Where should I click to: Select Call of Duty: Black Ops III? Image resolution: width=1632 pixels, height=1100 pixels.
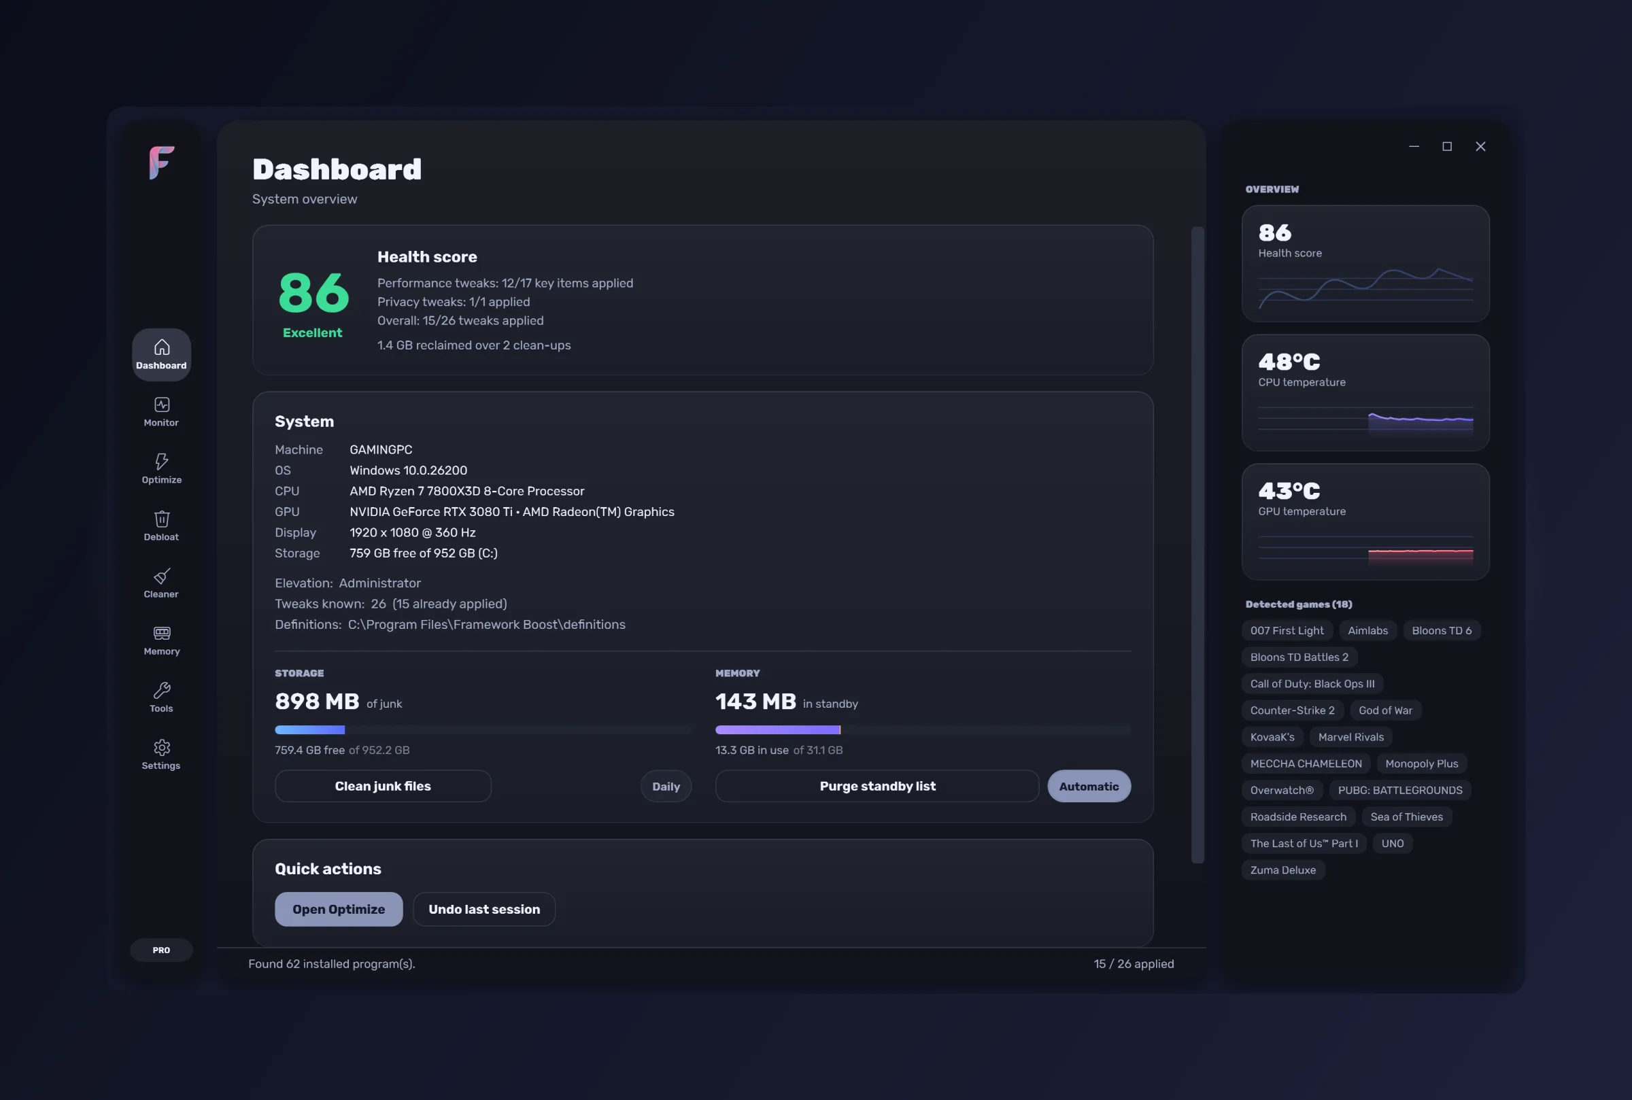tap(1312, 683)
